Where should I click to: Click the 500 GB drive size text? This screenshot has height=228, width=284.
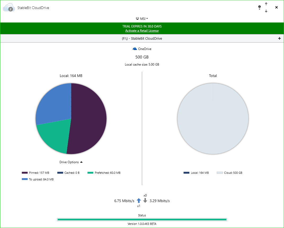pyautogui.click(x=142, y=57)
